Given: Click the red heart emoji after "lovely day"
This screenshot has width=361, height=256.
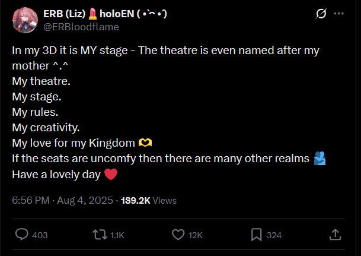Looking at the screenshot, I should pos(111,175).
